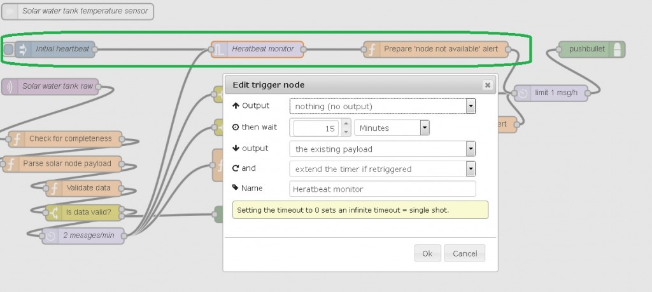Viewport: 652px width, 292px height.
Task: Click the infinite timeout hint text
Action: tap(343, 210)
